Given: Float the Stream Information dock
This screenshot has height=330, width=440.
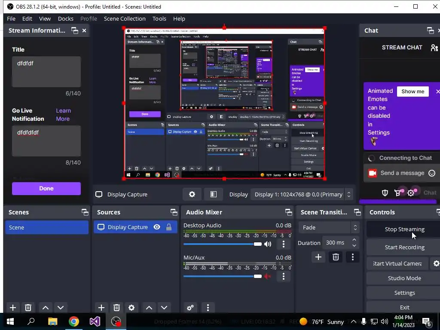Looking at the screenshot, I should click(x=75, y=31).
